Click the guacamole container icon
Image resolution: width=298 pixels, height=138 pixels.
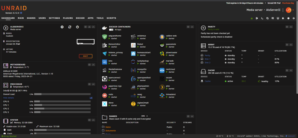(x=162, y=45)
